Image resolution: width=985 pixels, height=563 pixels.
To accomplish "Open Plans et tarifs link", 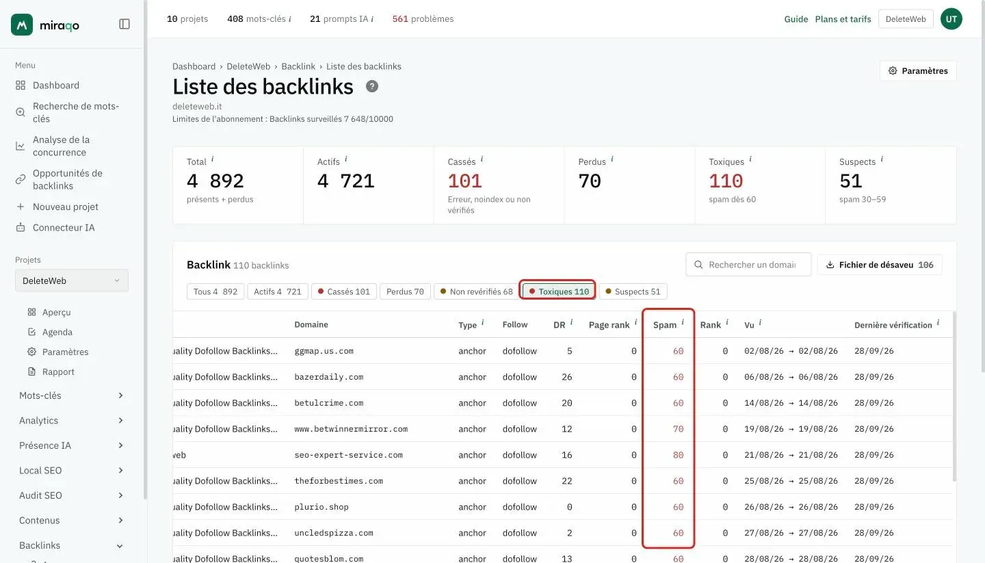I will pyautogui.click(x=843, y=19).
